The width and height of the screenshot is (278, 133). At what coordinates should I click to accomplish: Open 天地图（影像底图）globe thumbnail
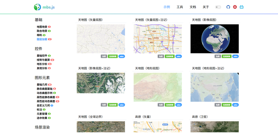[x=214, y=39]
